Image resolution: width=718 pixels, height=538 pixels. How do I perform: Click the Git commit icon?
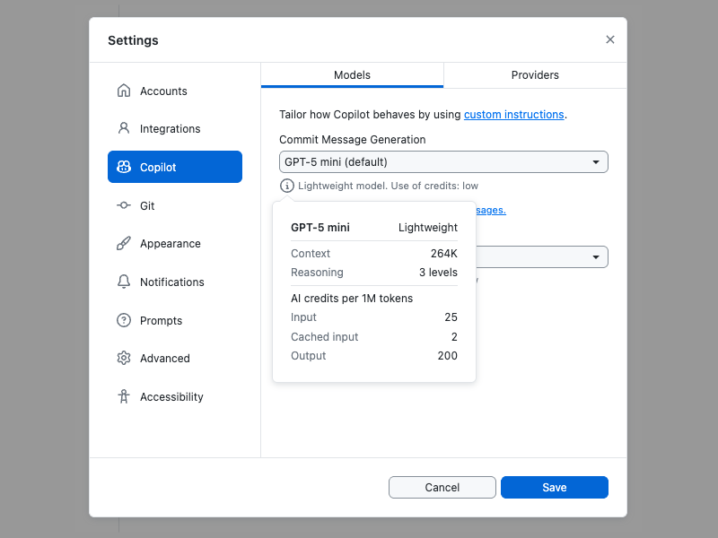pos(124,205)
